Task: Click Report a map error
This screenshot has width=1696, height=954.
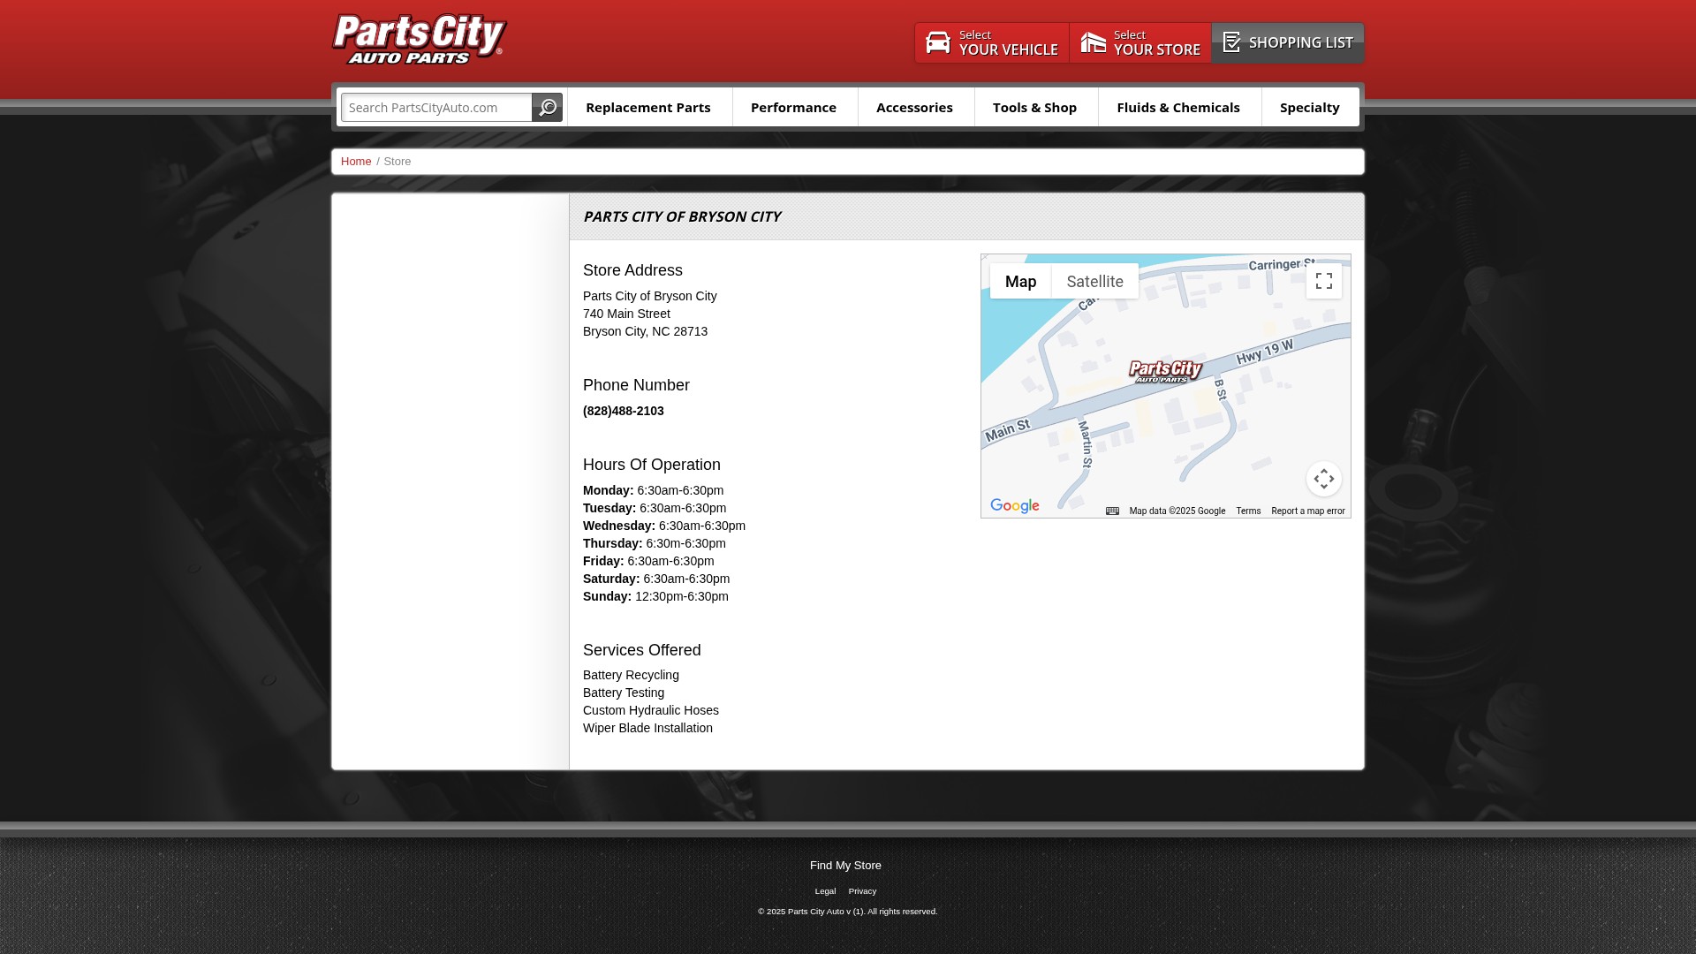Action: pyautogui.click(x=1308, y=511)
